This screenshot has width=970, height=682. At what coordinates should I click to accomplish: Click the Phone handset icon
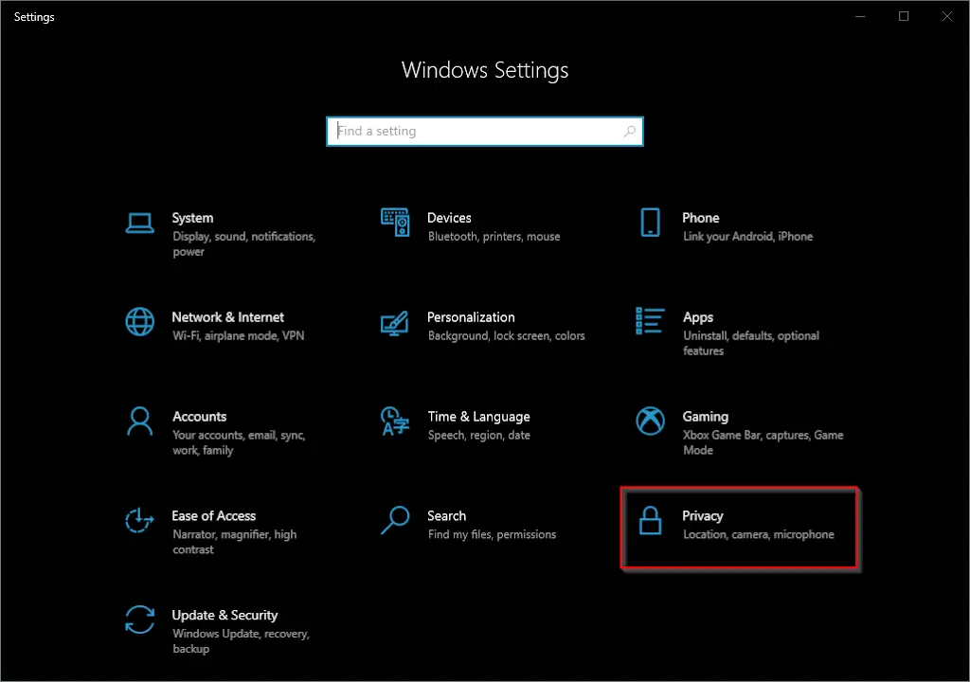(650, 223)
